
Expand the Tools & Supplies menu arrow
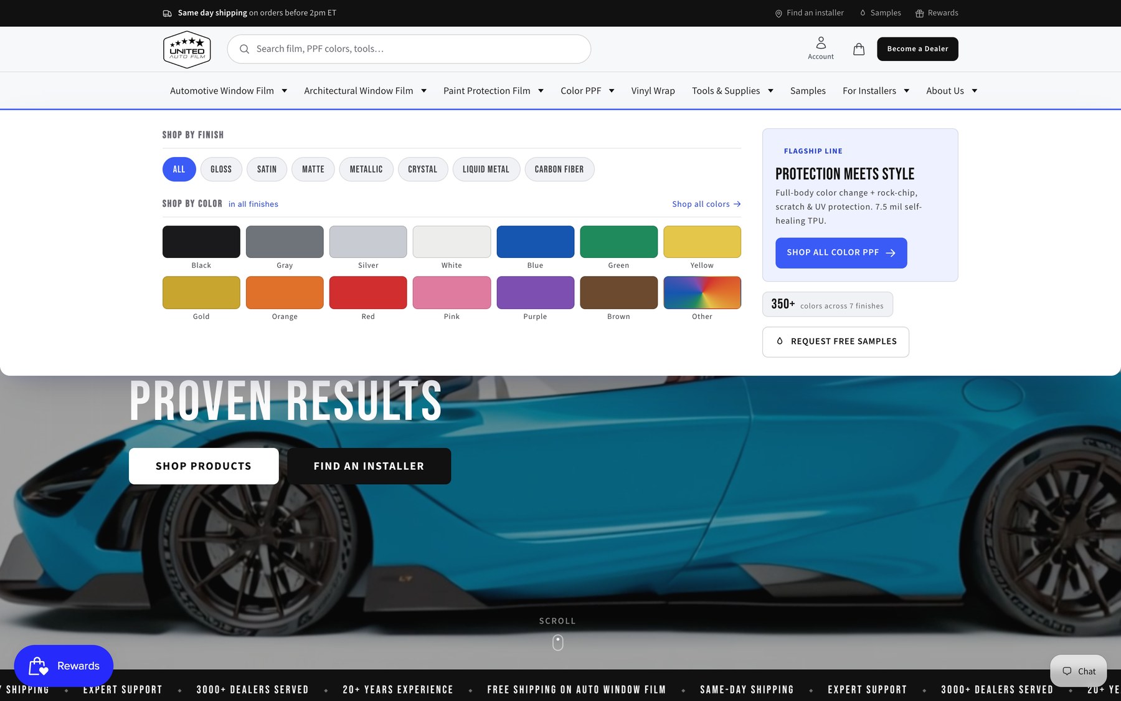point(770,91)
